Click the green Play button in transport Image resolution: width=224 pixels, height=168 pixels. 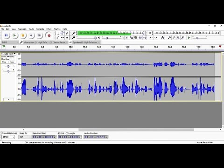tap(14, 35)
